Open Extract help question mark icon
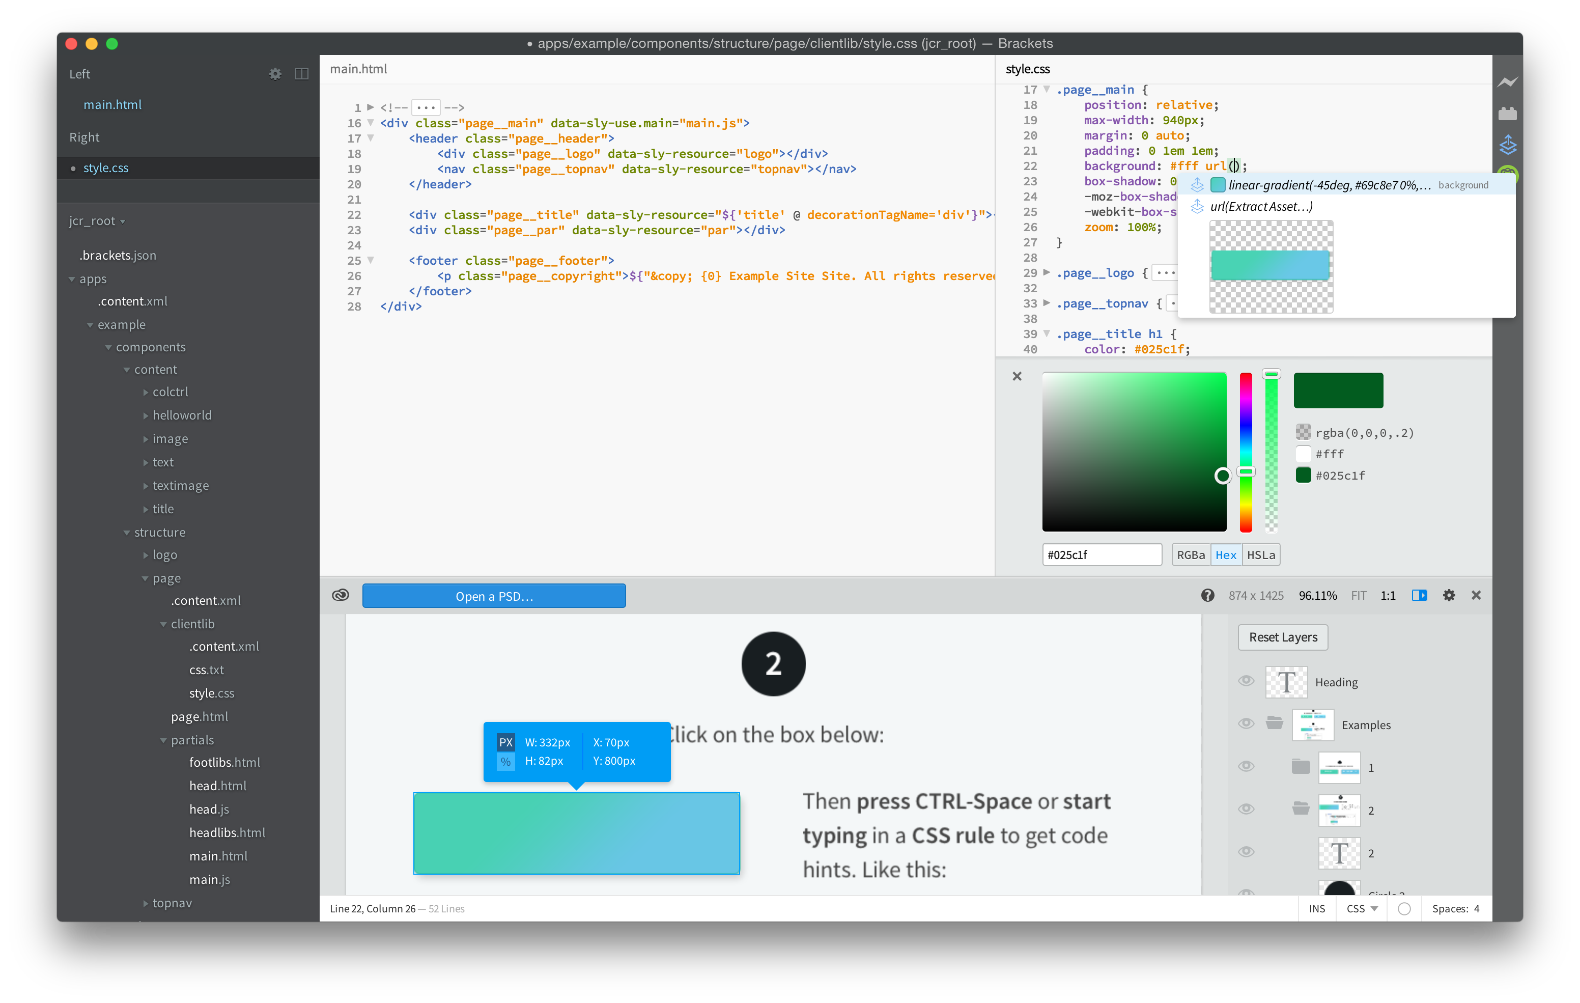 coord(1207,595)
